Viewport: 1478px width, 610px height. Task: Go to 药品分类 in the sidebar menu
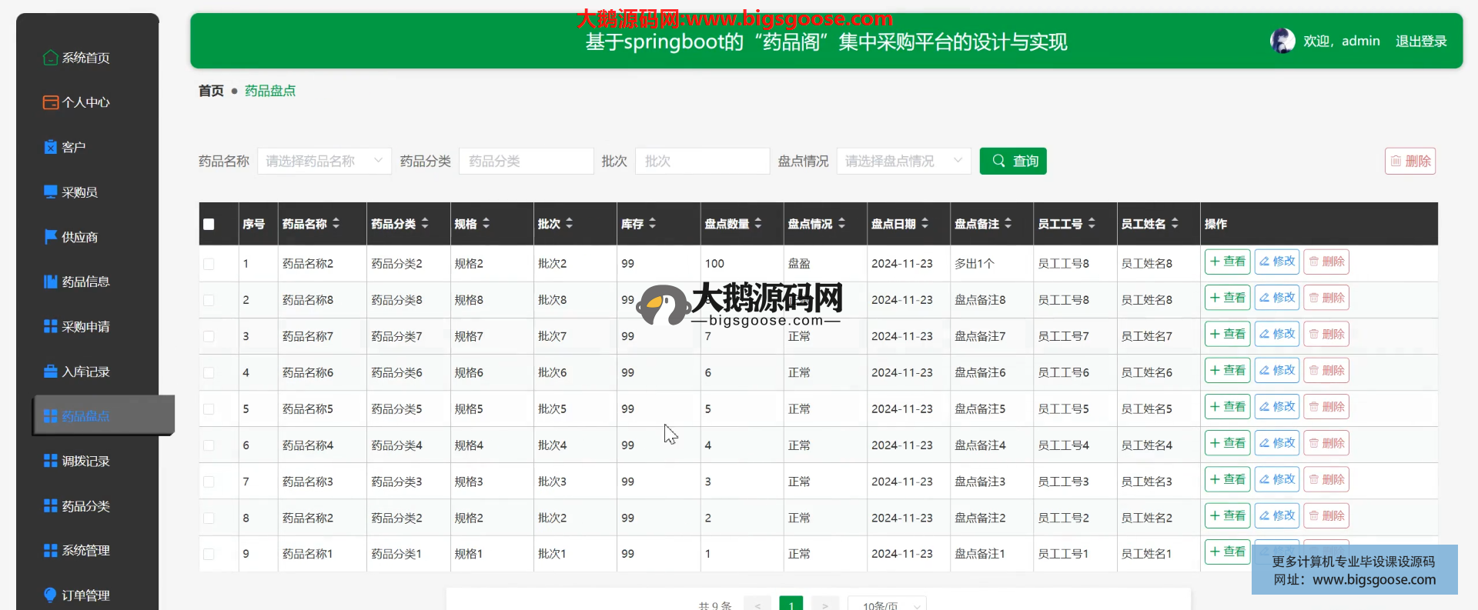point(85,506)
